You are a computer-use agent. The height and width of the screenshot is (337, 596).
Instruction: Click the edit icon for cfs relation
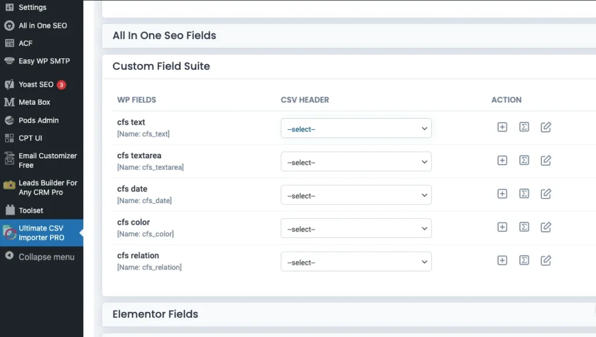pyautogui.click(x=545, y=261)
